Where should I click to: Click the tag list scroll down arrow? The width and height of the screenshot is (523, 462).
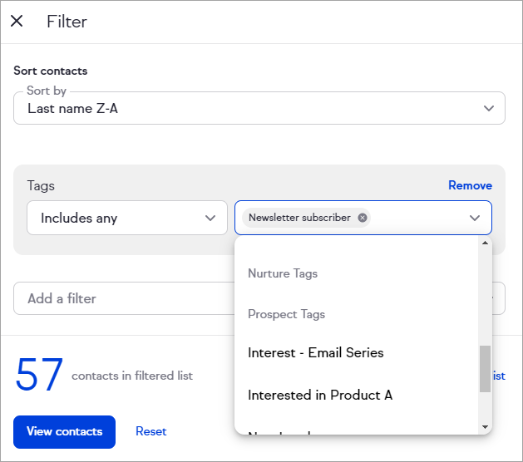486,427
